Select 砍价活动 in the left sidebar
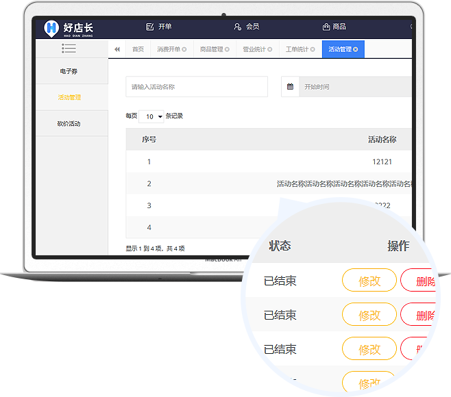 (x=69, y=124)
